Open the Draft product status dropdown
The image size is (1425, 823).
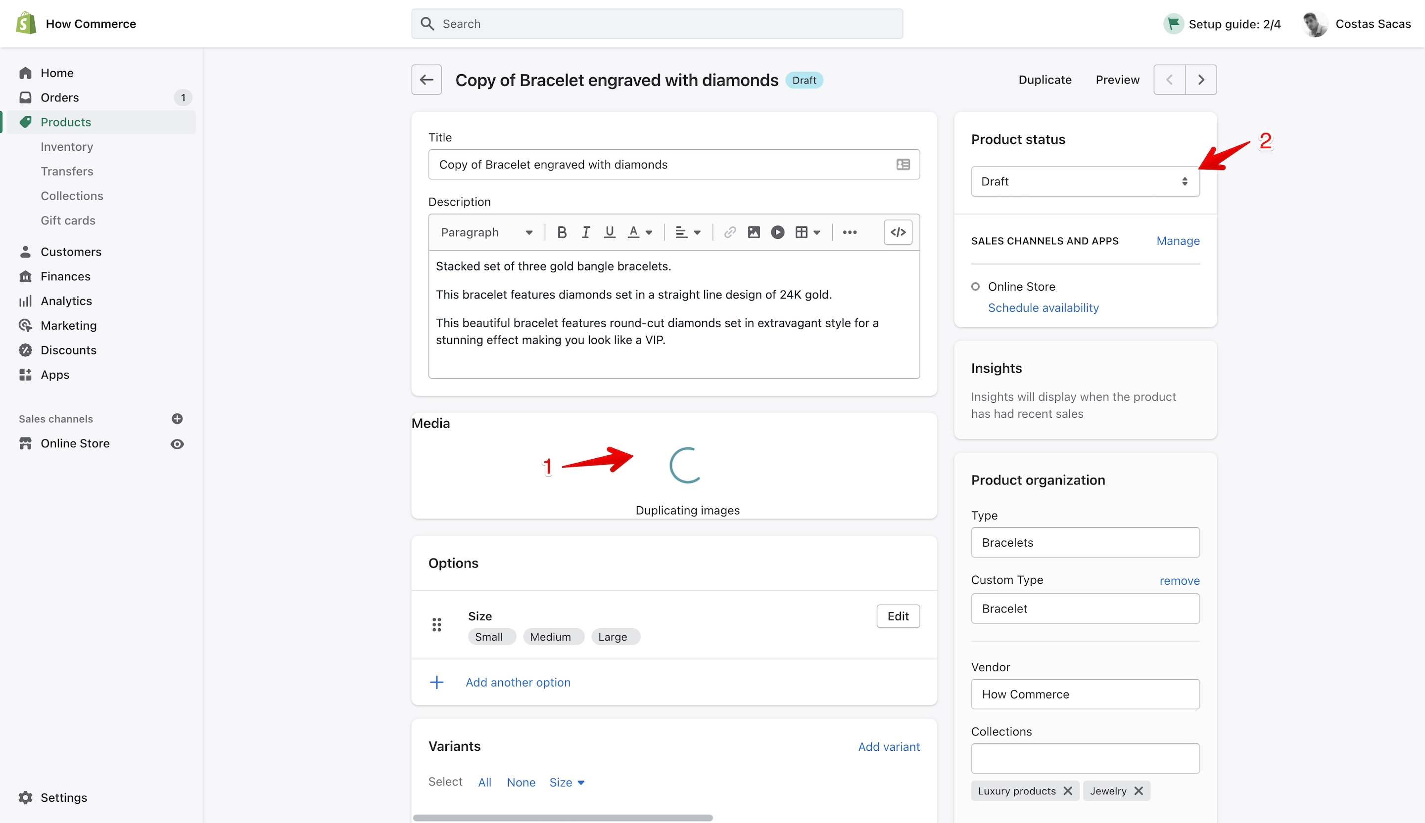click(x=1085, y=181)
